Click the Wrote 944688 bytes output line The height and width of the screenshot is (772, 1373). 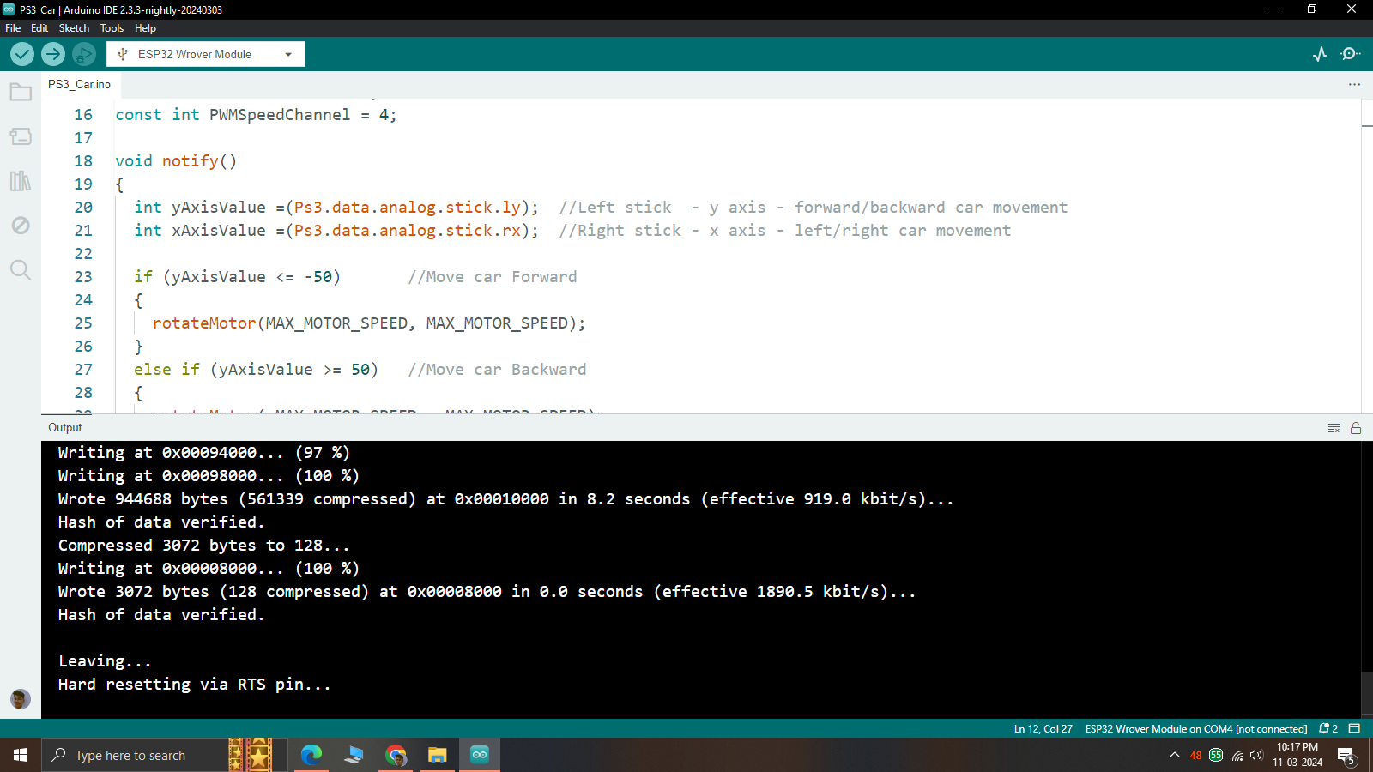pyautogui.click(x=505, y=499)
